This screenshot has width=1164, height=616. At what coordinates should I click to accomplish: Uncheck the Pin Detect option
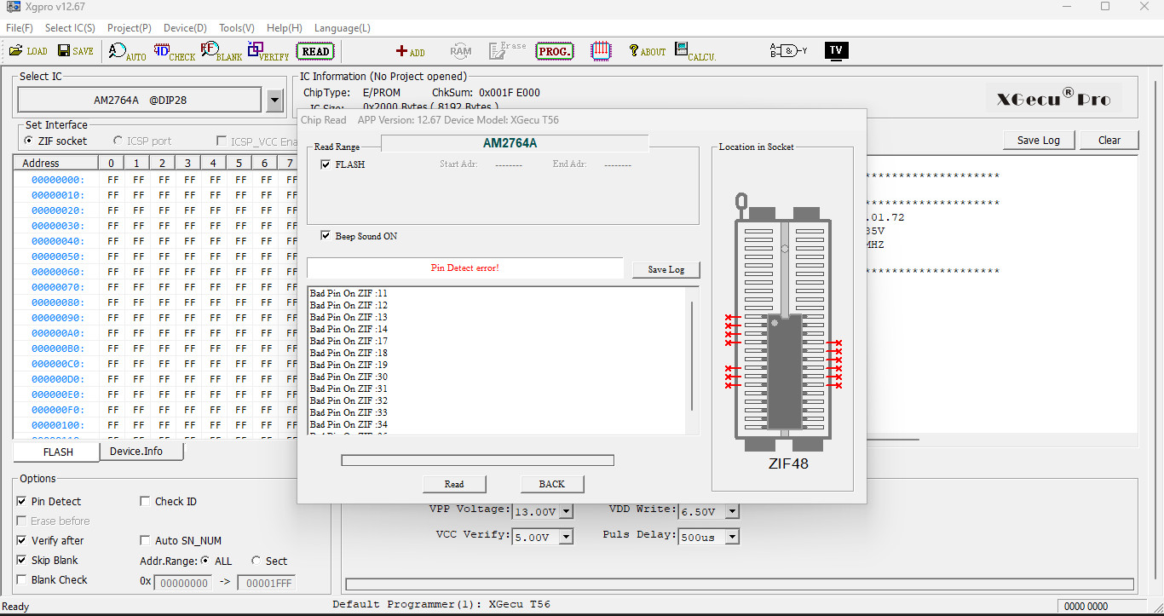[x=22, y=502]
